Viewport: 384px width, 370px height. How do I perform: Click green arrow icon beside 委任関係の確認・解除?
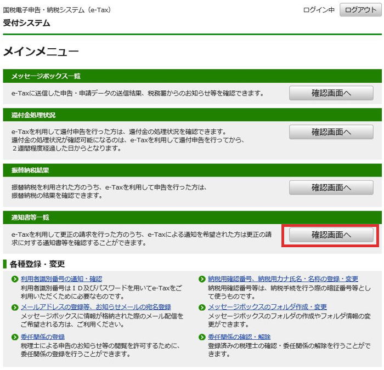[x=202, y=337]
